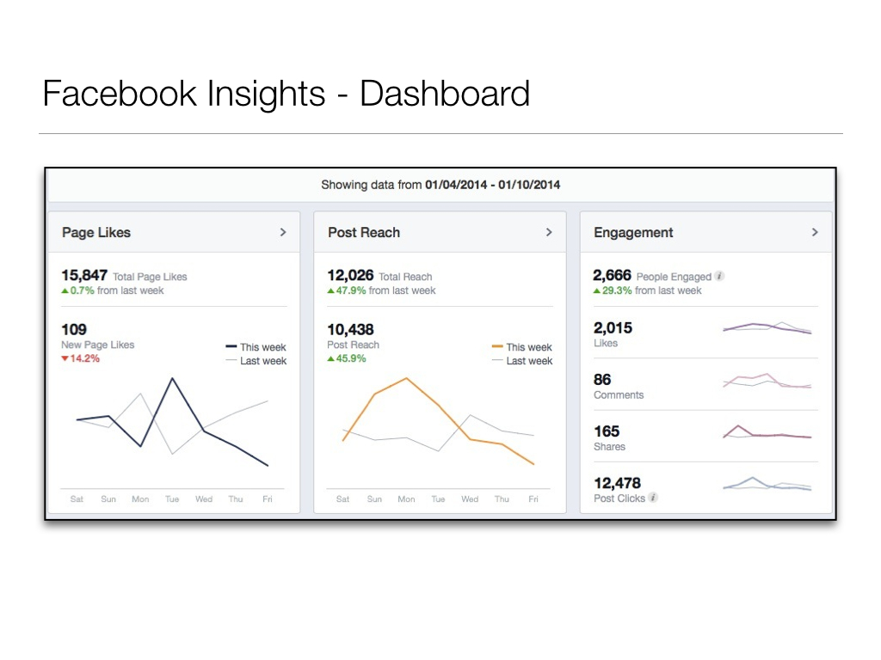This screenshot has width=881, height=660.
Task: Click the green arrow beside 45.9%
Action: coord(331,358)
